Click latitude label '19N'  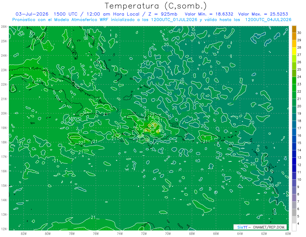[4, 128]
